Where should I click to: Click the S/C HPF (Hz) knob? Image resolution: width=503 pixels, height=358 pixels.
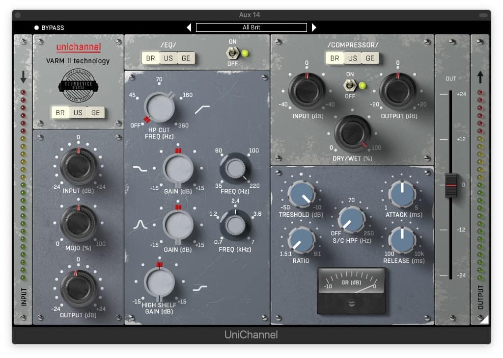coord(352,220)
